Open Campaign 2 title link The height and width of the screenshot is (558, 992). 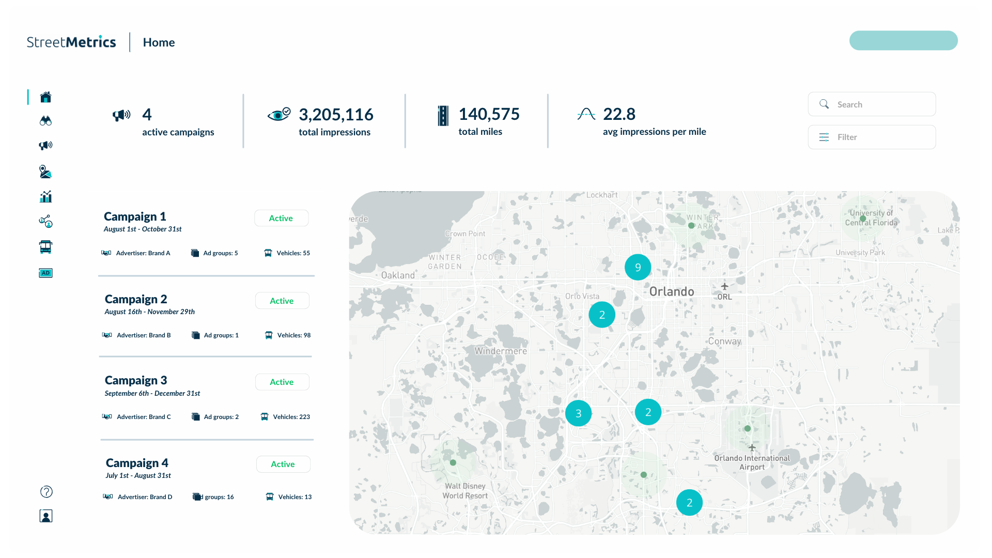coord(136,299)
